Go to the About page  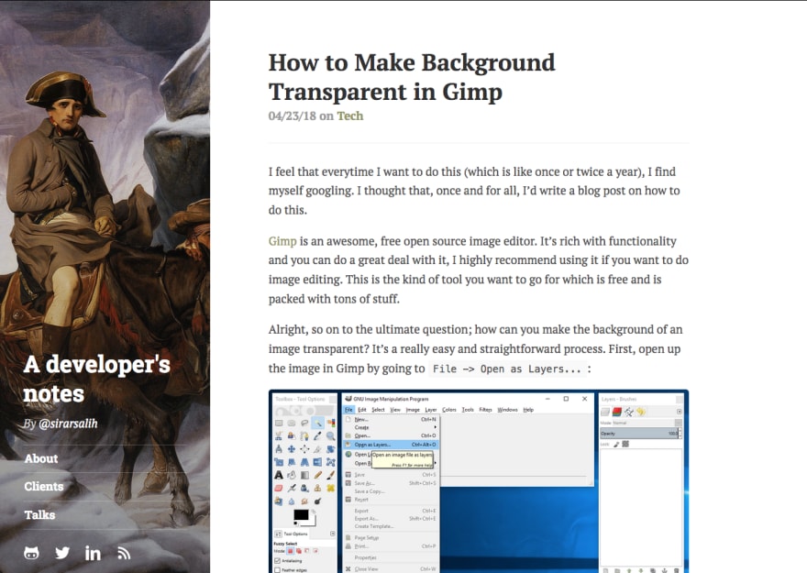click(41, 458)
